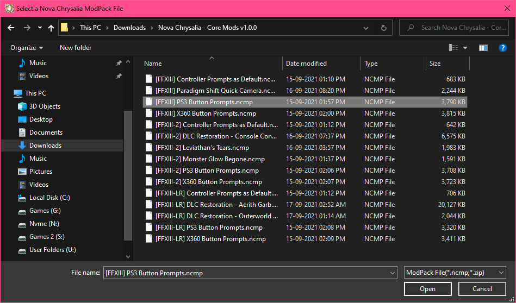Open Videos under This PC

point(39,185)
